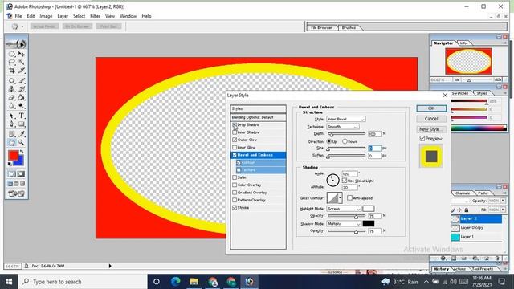
Task: Switch to Quick Mask mode icon
Action: pyautogui.click(x=21, y=174)
